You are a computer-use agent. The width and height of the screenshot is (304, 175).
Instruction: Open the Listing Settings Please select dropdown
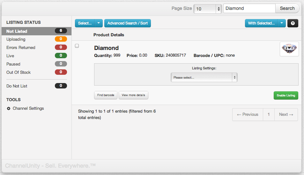coord(204,77)
